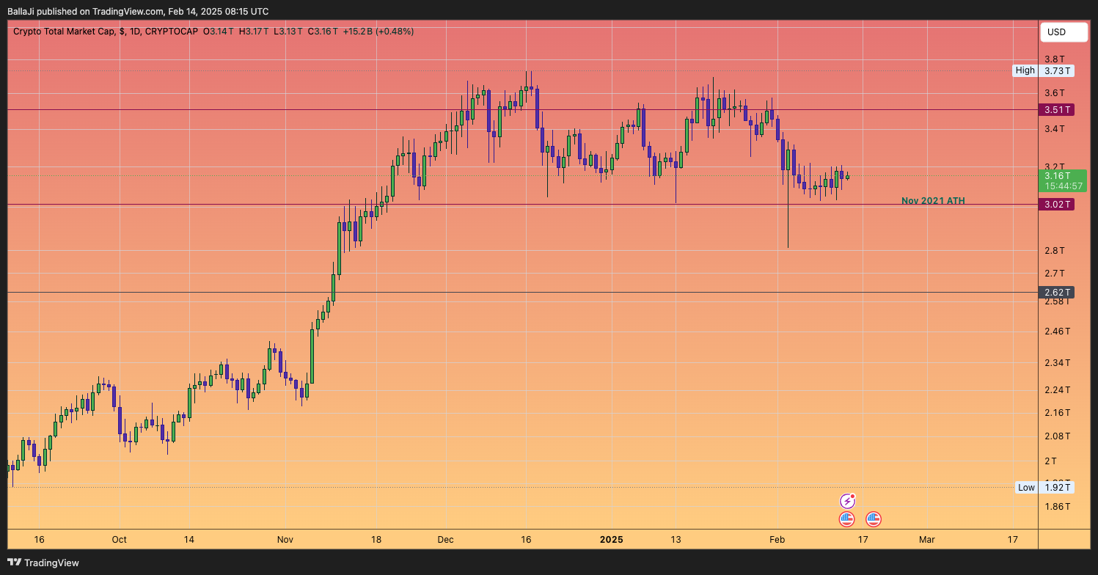Open the USD currency selector
This screenshot has width=1098, height=575.
pyautogui.click(x=1064, y=32)
